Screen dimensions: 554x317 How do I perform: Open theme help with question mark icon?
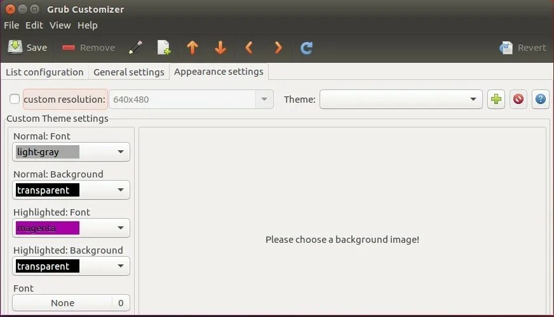pyautogui.click(x=541, y=99)
